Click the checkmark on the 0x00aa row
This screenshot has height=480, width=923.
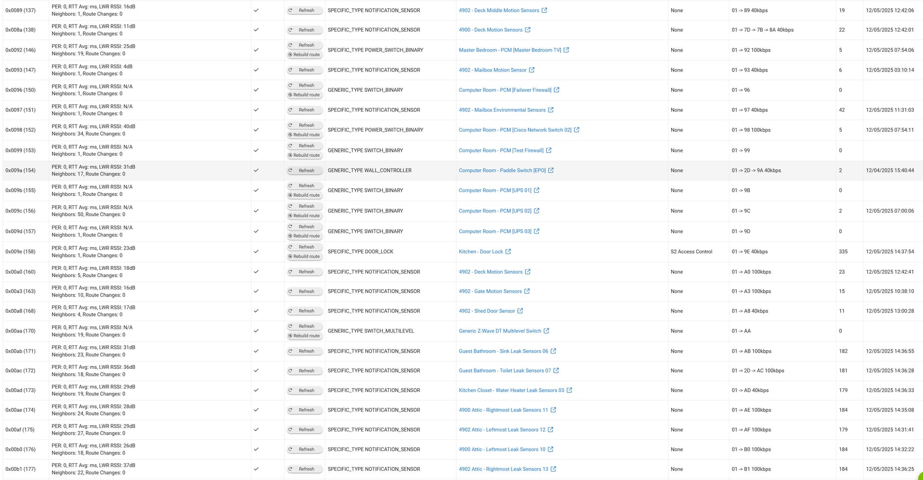coord(257,331)
